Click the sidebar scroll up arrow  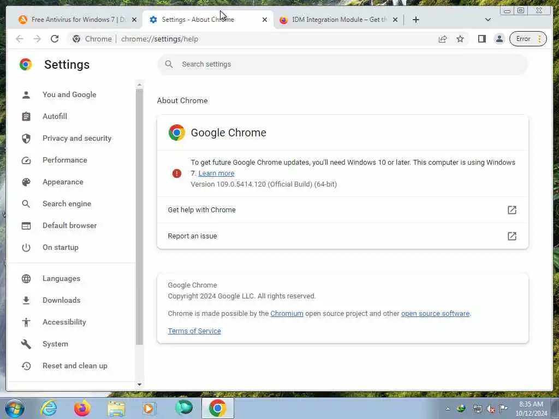[x=139, y=85]
